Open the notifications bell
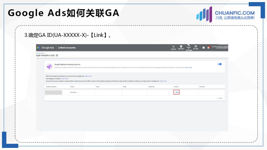 [x=208, y=48]
